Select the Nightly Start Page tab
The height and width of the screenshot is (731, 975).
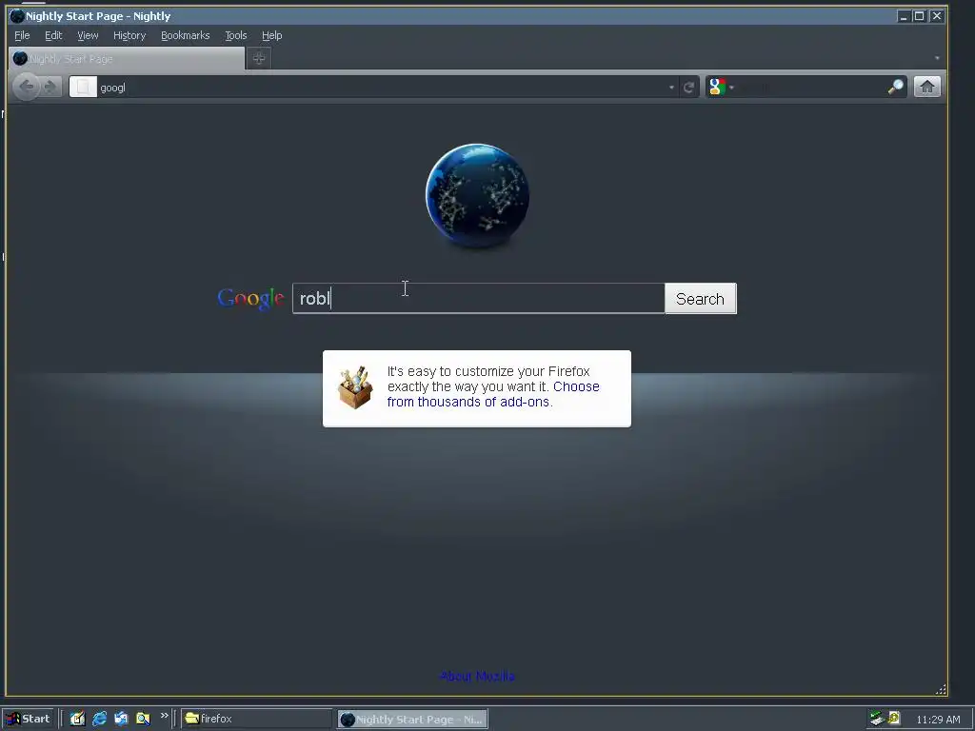click(x=127, y=59)
